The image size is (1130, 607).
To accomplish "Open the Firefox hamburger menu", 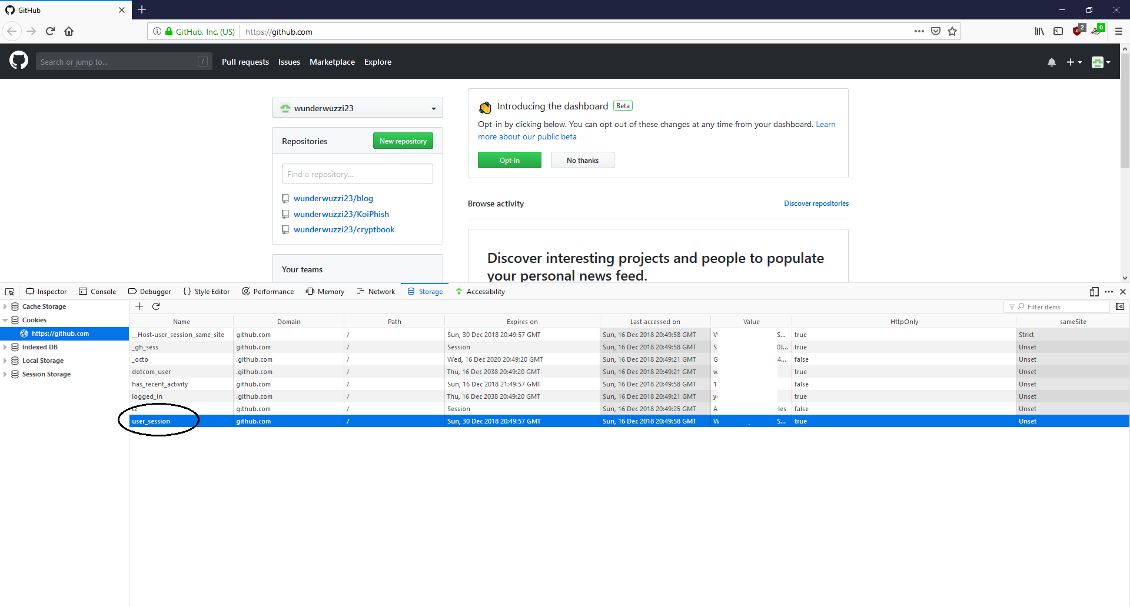I will pos(1118,31).
